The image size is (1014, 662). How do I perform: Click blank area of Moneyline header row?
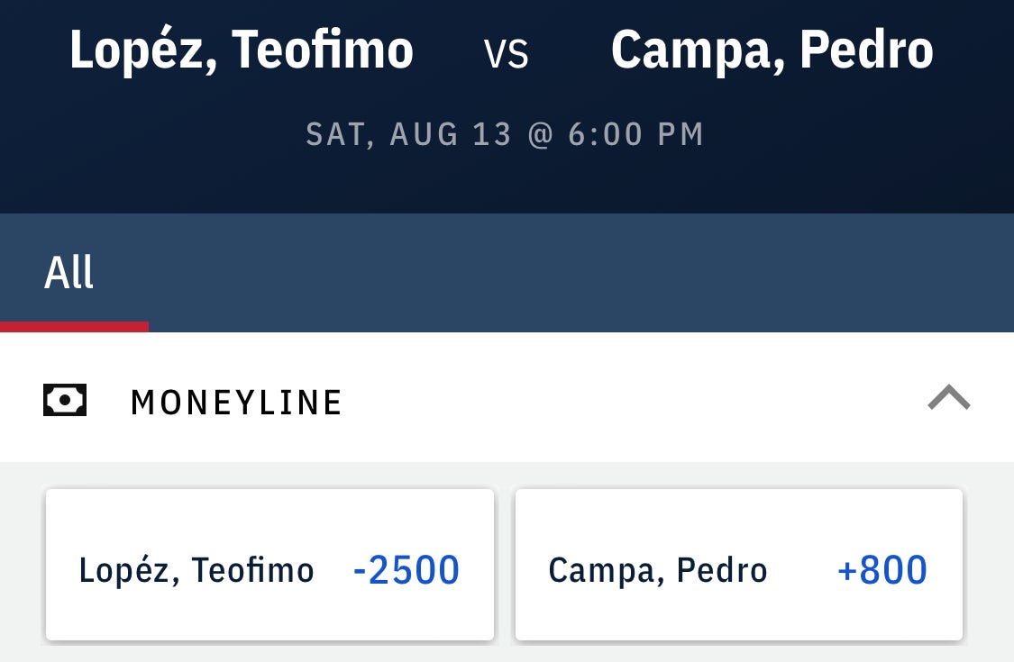tap(631, 401)
